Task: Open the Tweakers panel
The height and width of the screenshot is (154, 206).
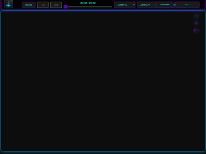Action: tap(164, 5)
